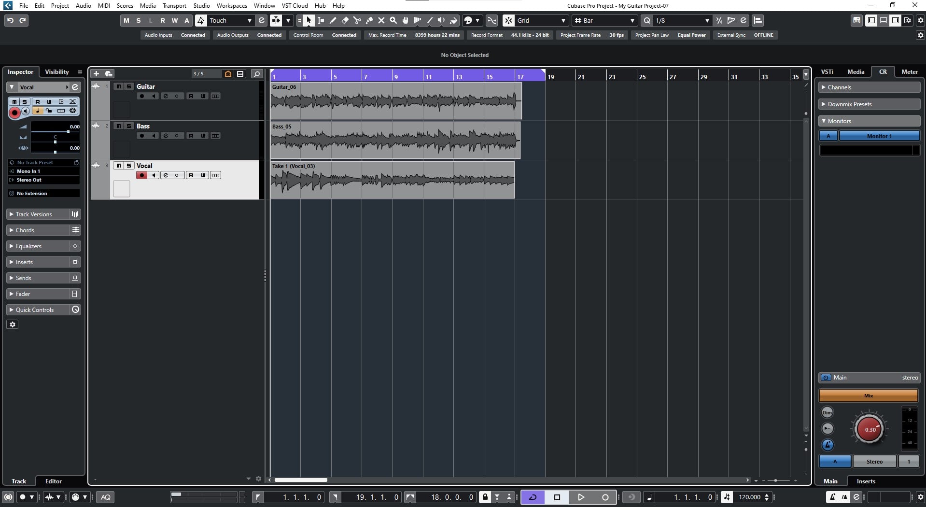Select the Erase tool

click(345, 20)
